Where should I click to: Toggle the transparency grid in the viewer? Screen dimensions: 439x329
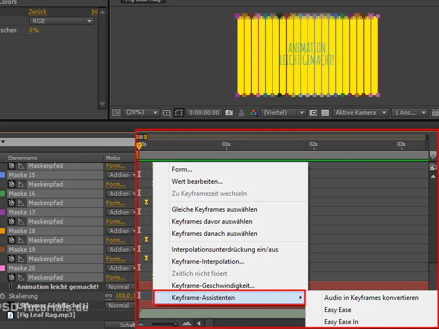325,113
